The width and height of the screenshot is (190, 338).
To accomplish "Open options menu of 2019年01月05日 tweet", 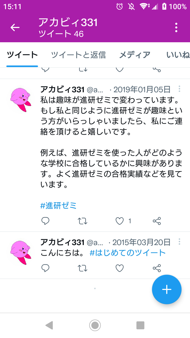I will pos(179,89).
